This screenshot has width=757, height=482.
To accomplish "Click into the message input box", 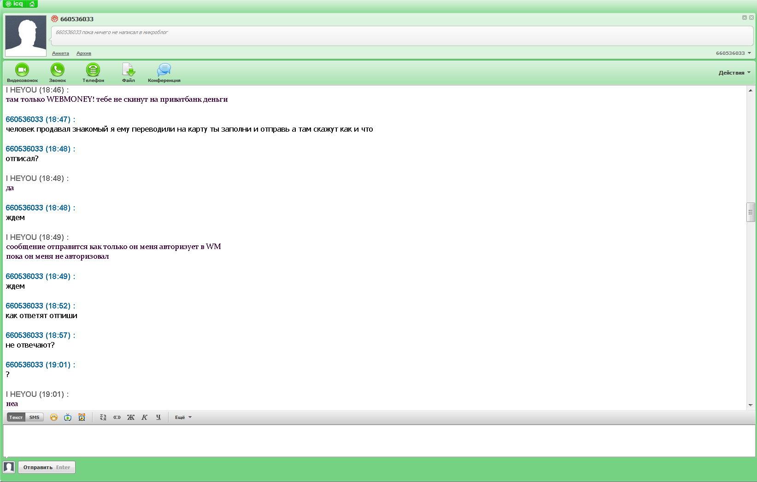I will coord(379,441).
